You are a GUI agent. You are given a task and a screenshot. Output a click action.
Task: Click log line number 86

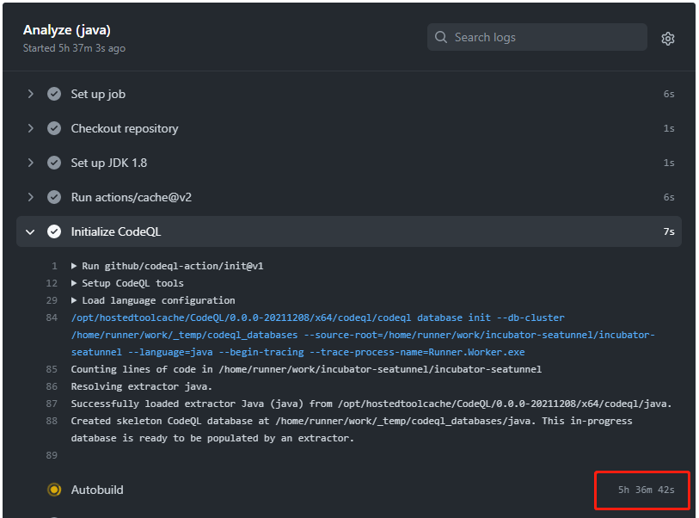52,386
